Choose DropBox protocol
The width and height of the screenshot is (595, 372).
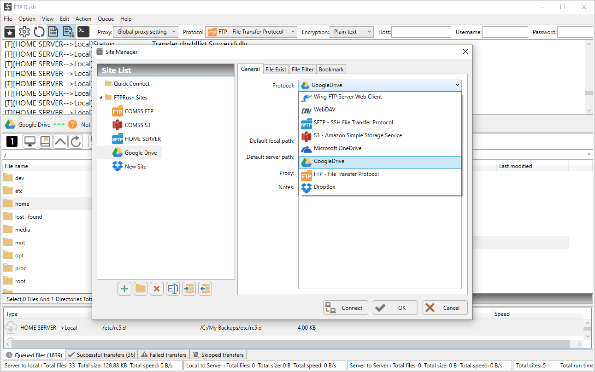coord(380,187)
